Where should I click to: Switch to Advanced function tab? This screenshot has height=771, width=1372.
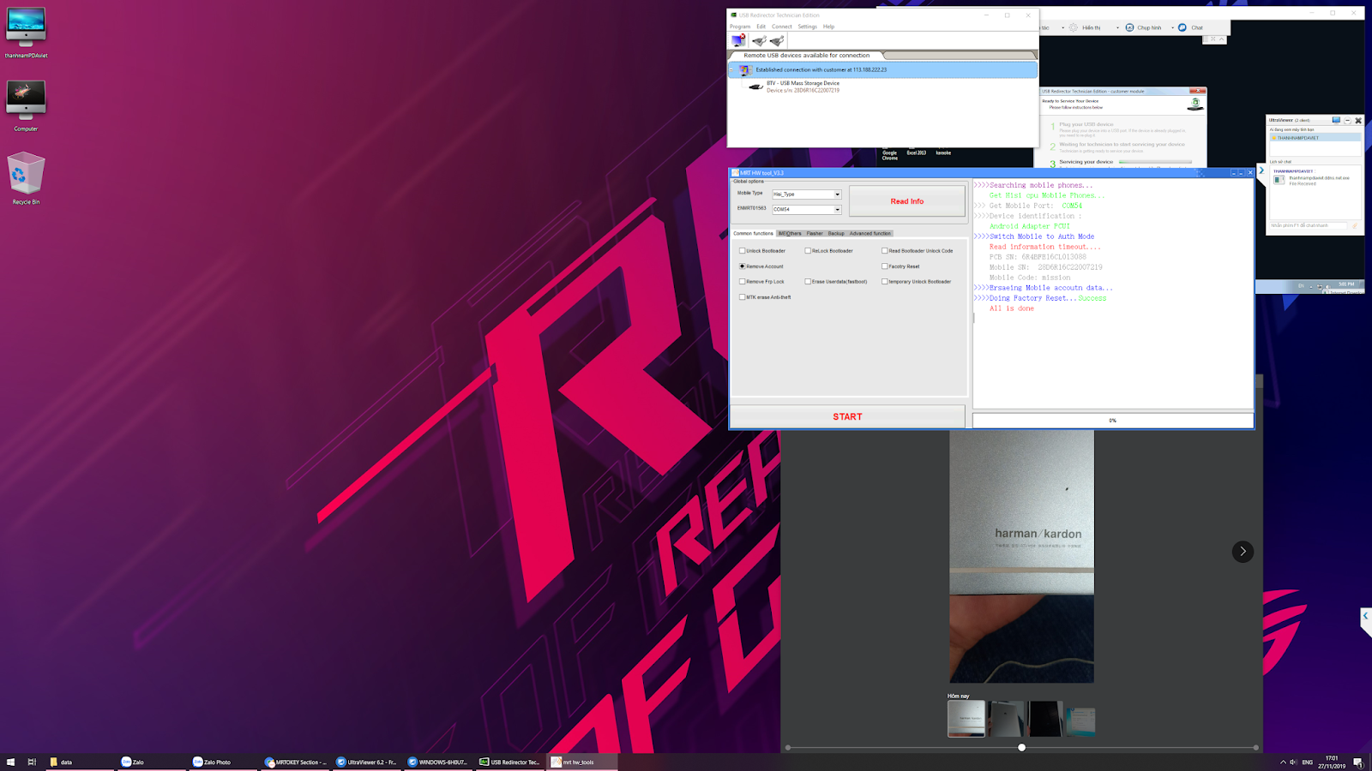870,233
